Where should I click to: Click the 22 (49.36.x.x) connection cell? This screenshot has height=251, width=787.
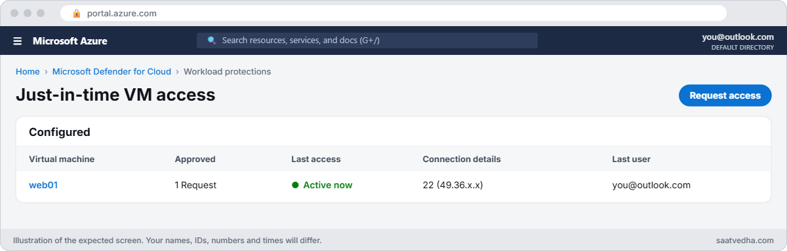point(453,185)
